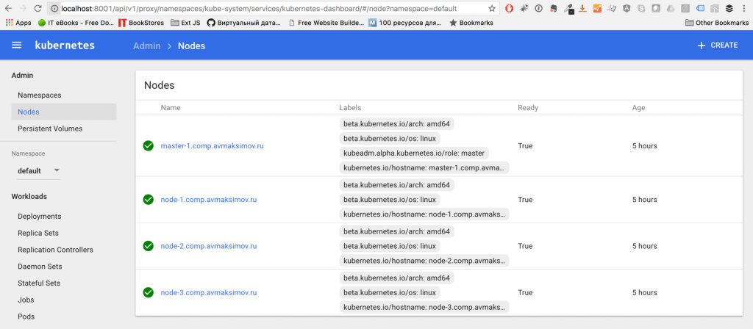Click the Admin breadcrumb link
Image resolution: width=753 pixels, height=329 pixels.
tap(146, 46)
